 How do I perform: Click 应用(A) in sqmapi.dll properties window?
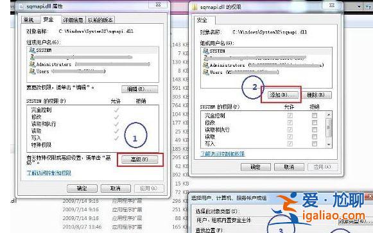(149, 188)
